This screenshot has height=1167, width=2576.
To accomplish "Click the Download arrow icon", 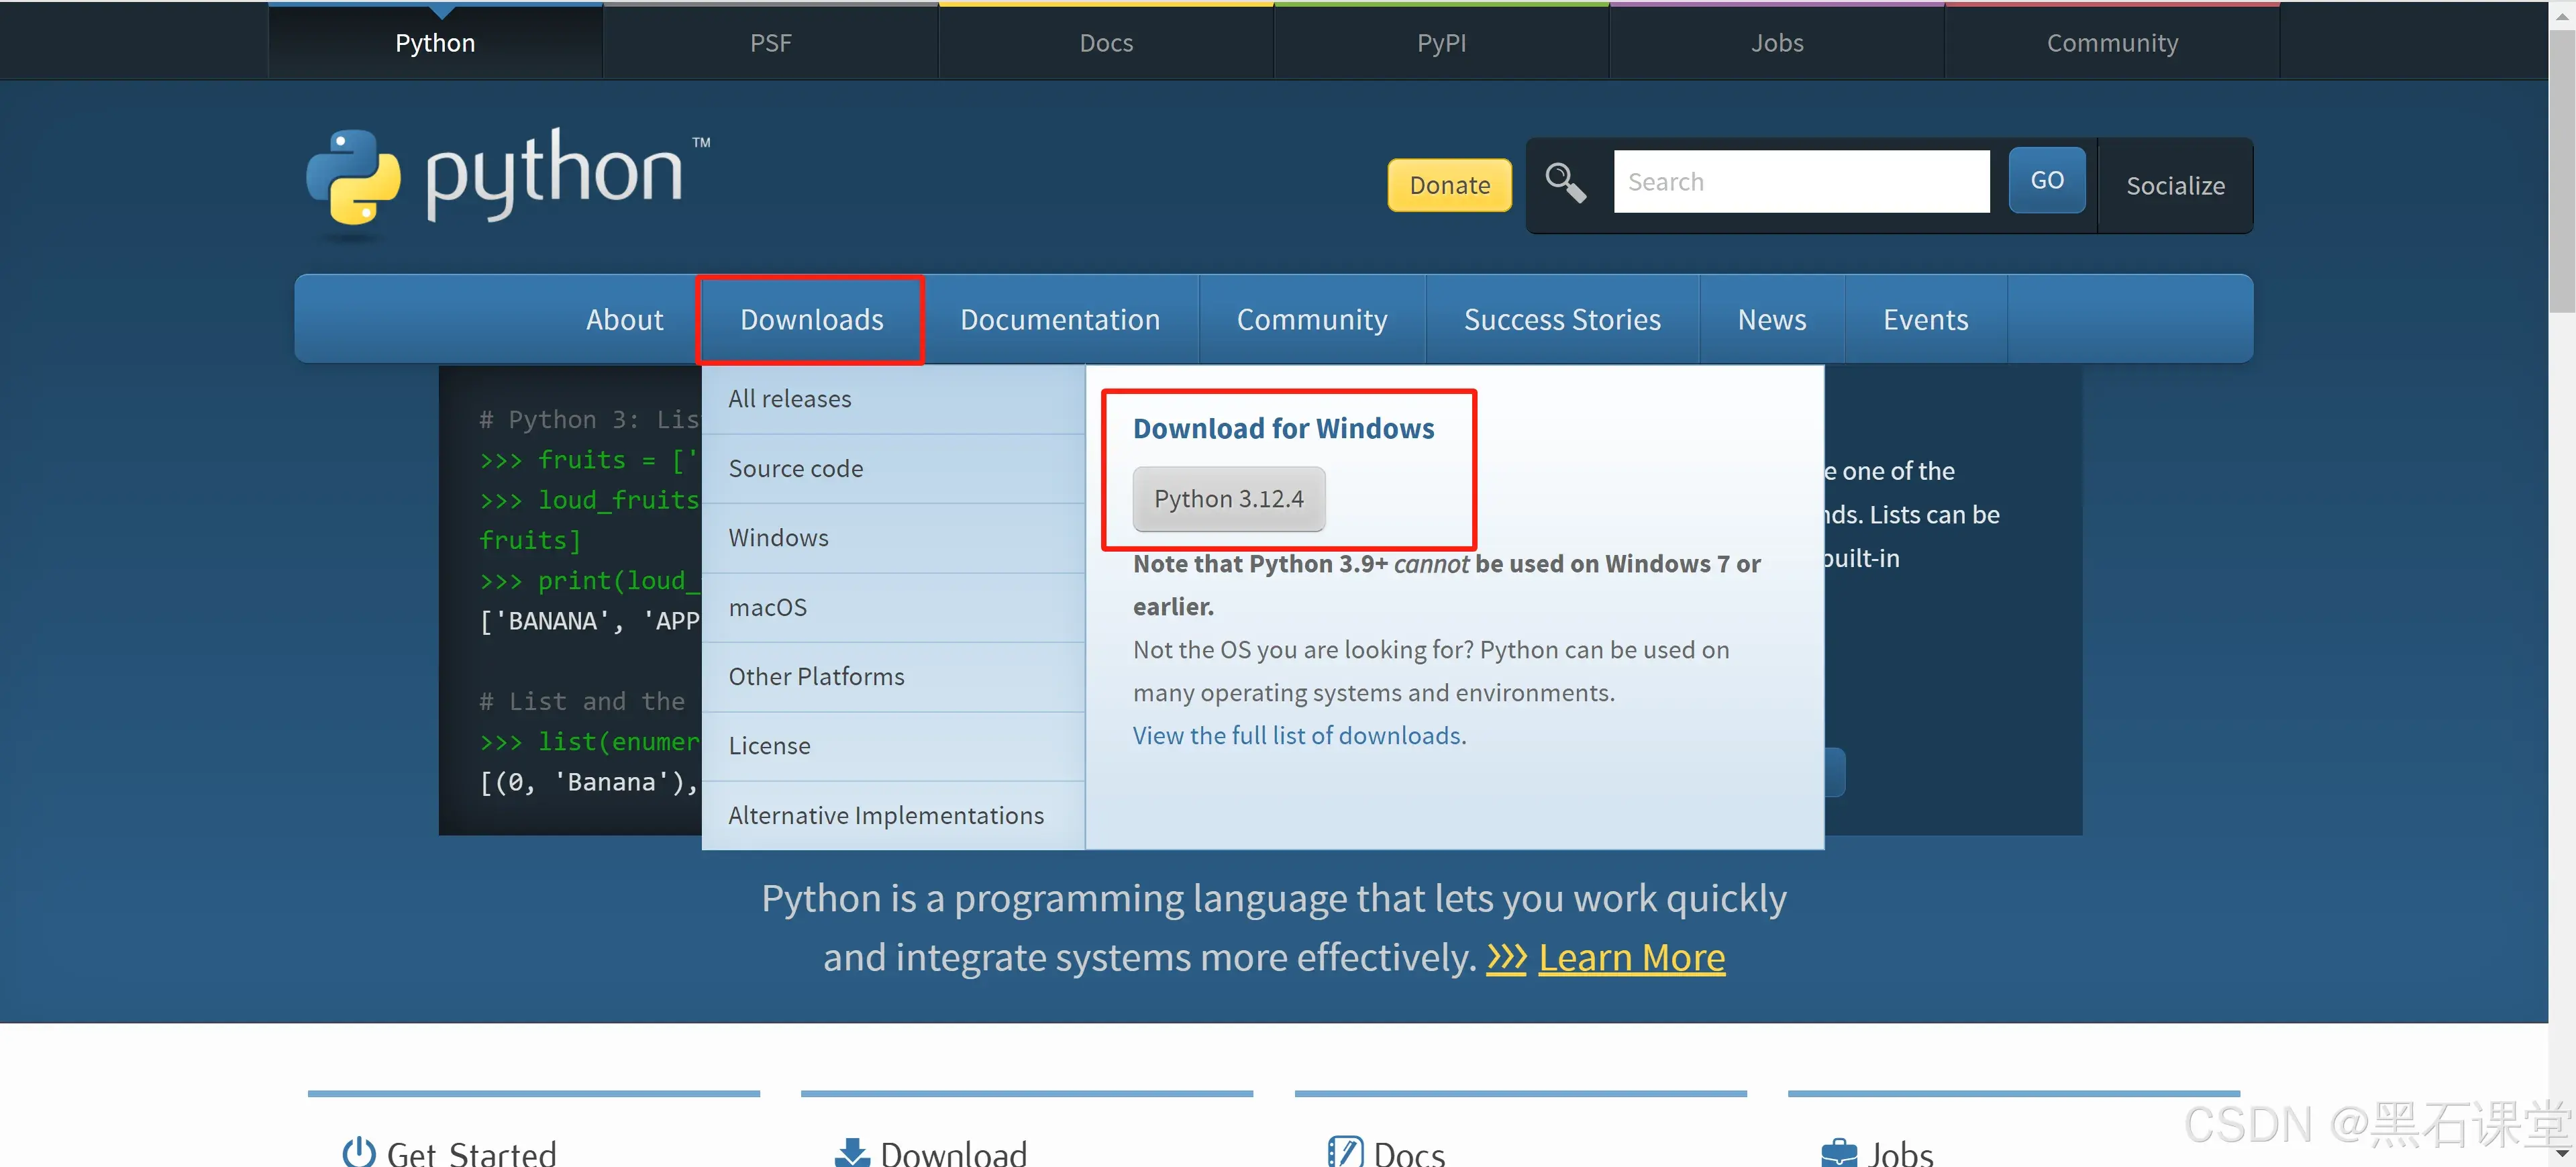I will [852, 1153].
